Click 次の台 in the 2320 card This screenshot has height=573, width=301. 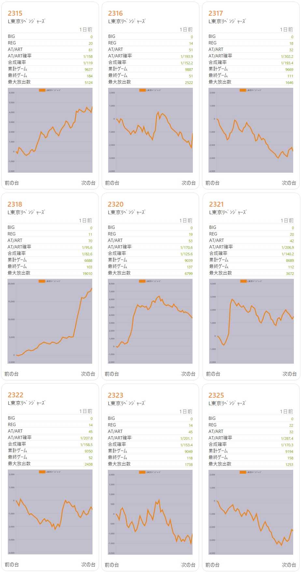coord(188,374)
